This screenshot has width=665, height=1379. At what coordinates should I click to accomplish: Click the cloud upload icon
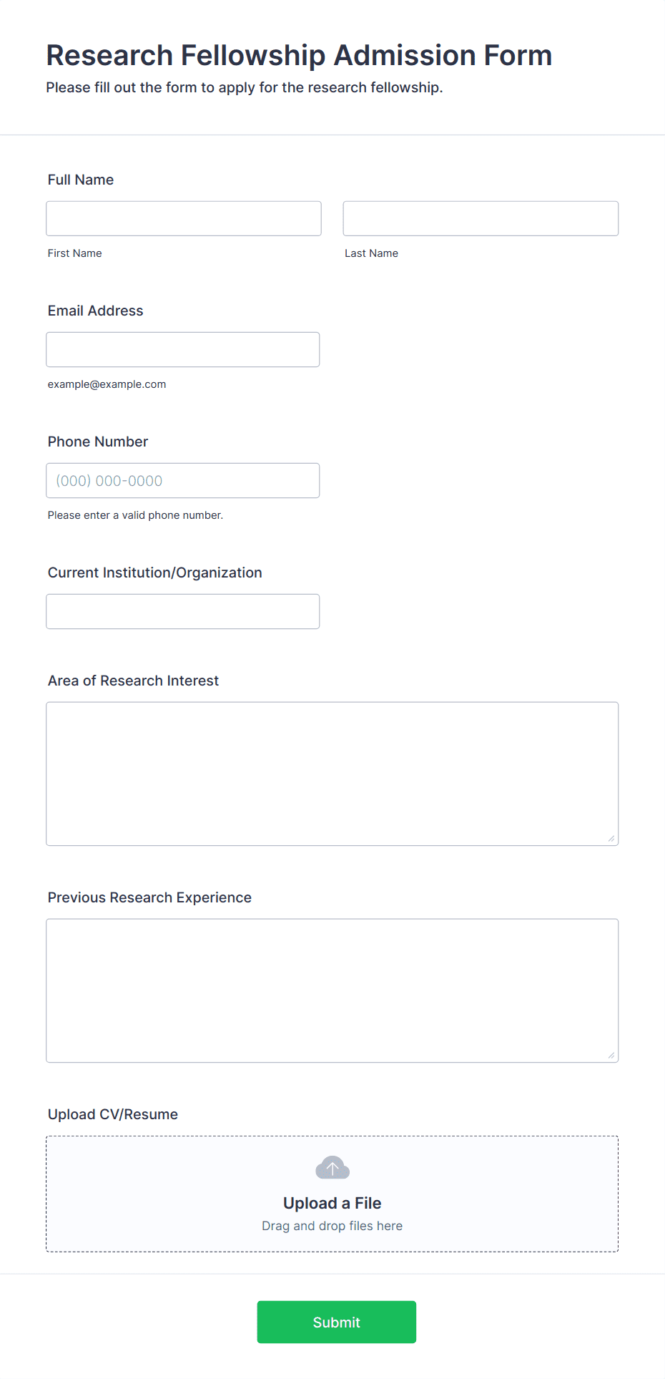(332, 1167)
